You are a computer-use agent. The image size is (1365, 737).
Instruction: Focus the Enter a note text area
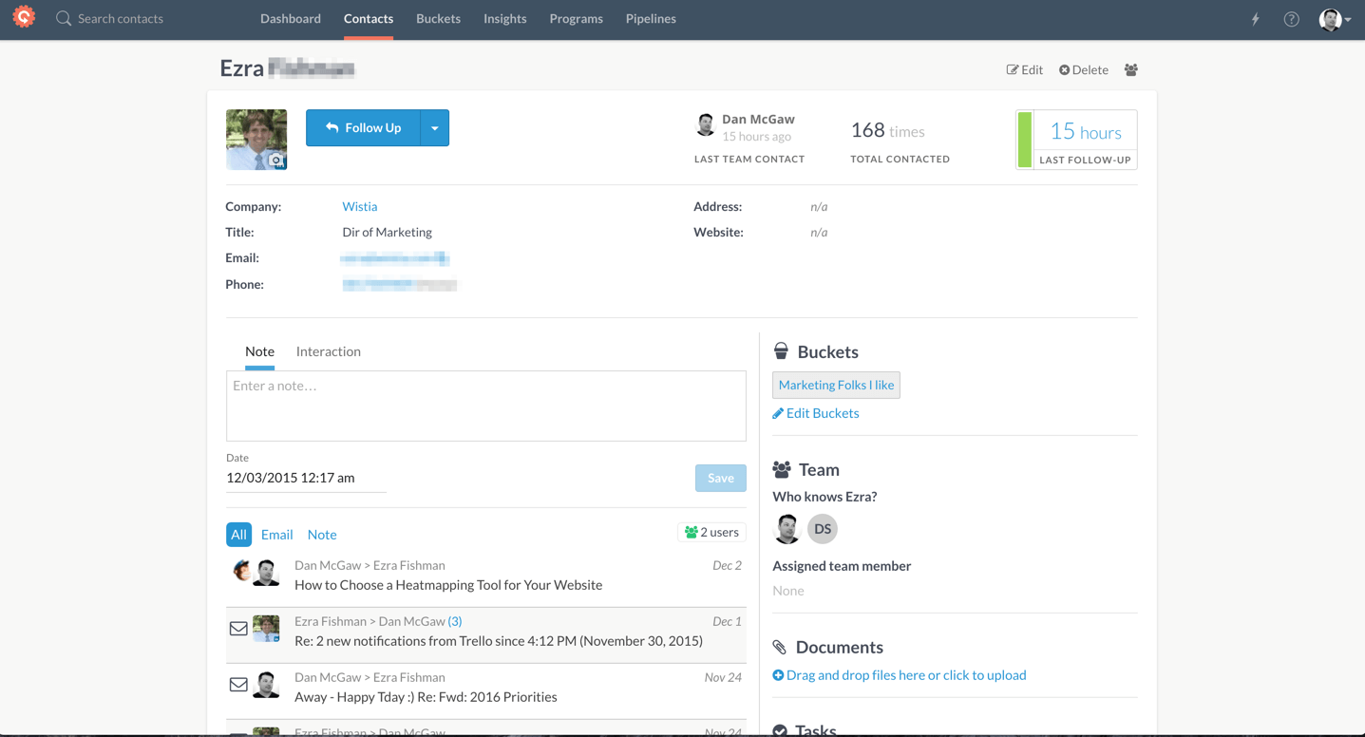485,406
